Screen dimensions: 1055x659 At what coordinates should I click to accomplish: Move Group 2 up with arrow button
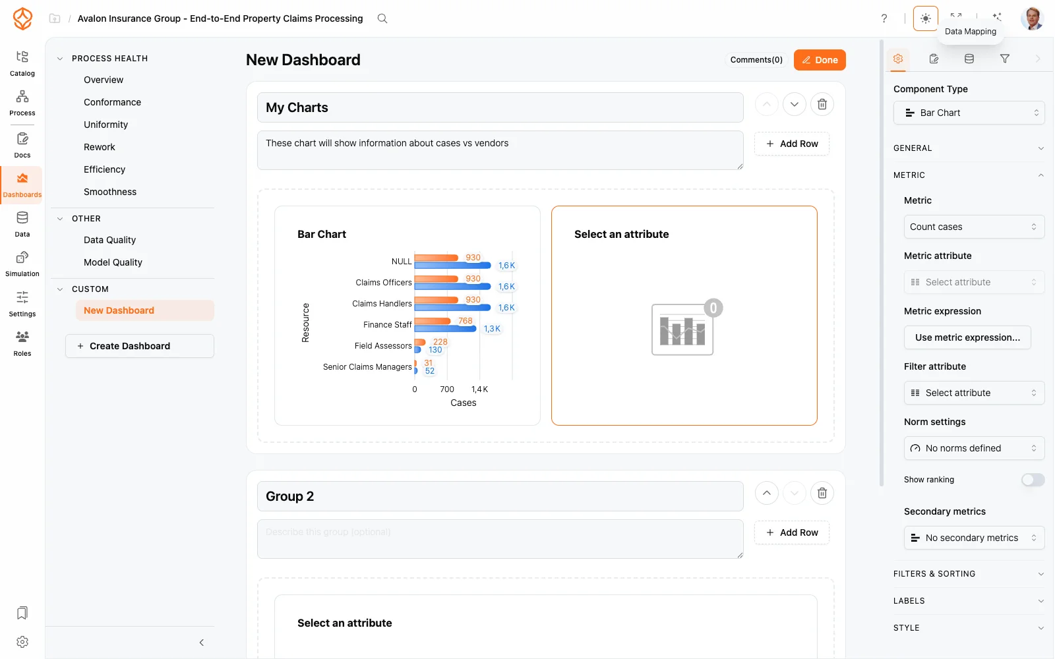click(767, 493)
